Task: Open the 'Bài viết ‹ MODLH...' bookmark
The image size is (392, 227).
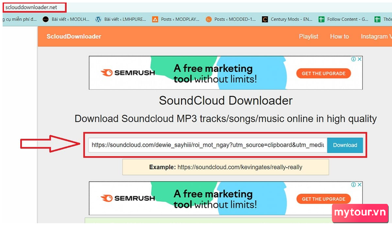Action: coord(66,19)
